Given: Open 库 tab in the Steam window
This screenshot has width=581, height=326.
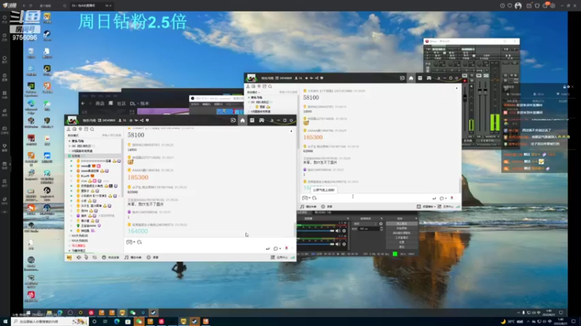Looking at the screenshot, I should [x=111, y=104].
